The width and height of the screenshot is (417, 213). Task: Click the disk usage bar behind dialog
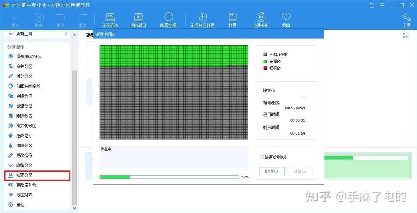(367, 158)
